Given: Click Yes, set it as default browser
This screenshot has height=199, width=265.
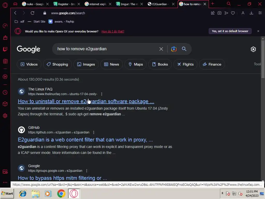Looking at the screenshot, I should [x=230, y=31].
